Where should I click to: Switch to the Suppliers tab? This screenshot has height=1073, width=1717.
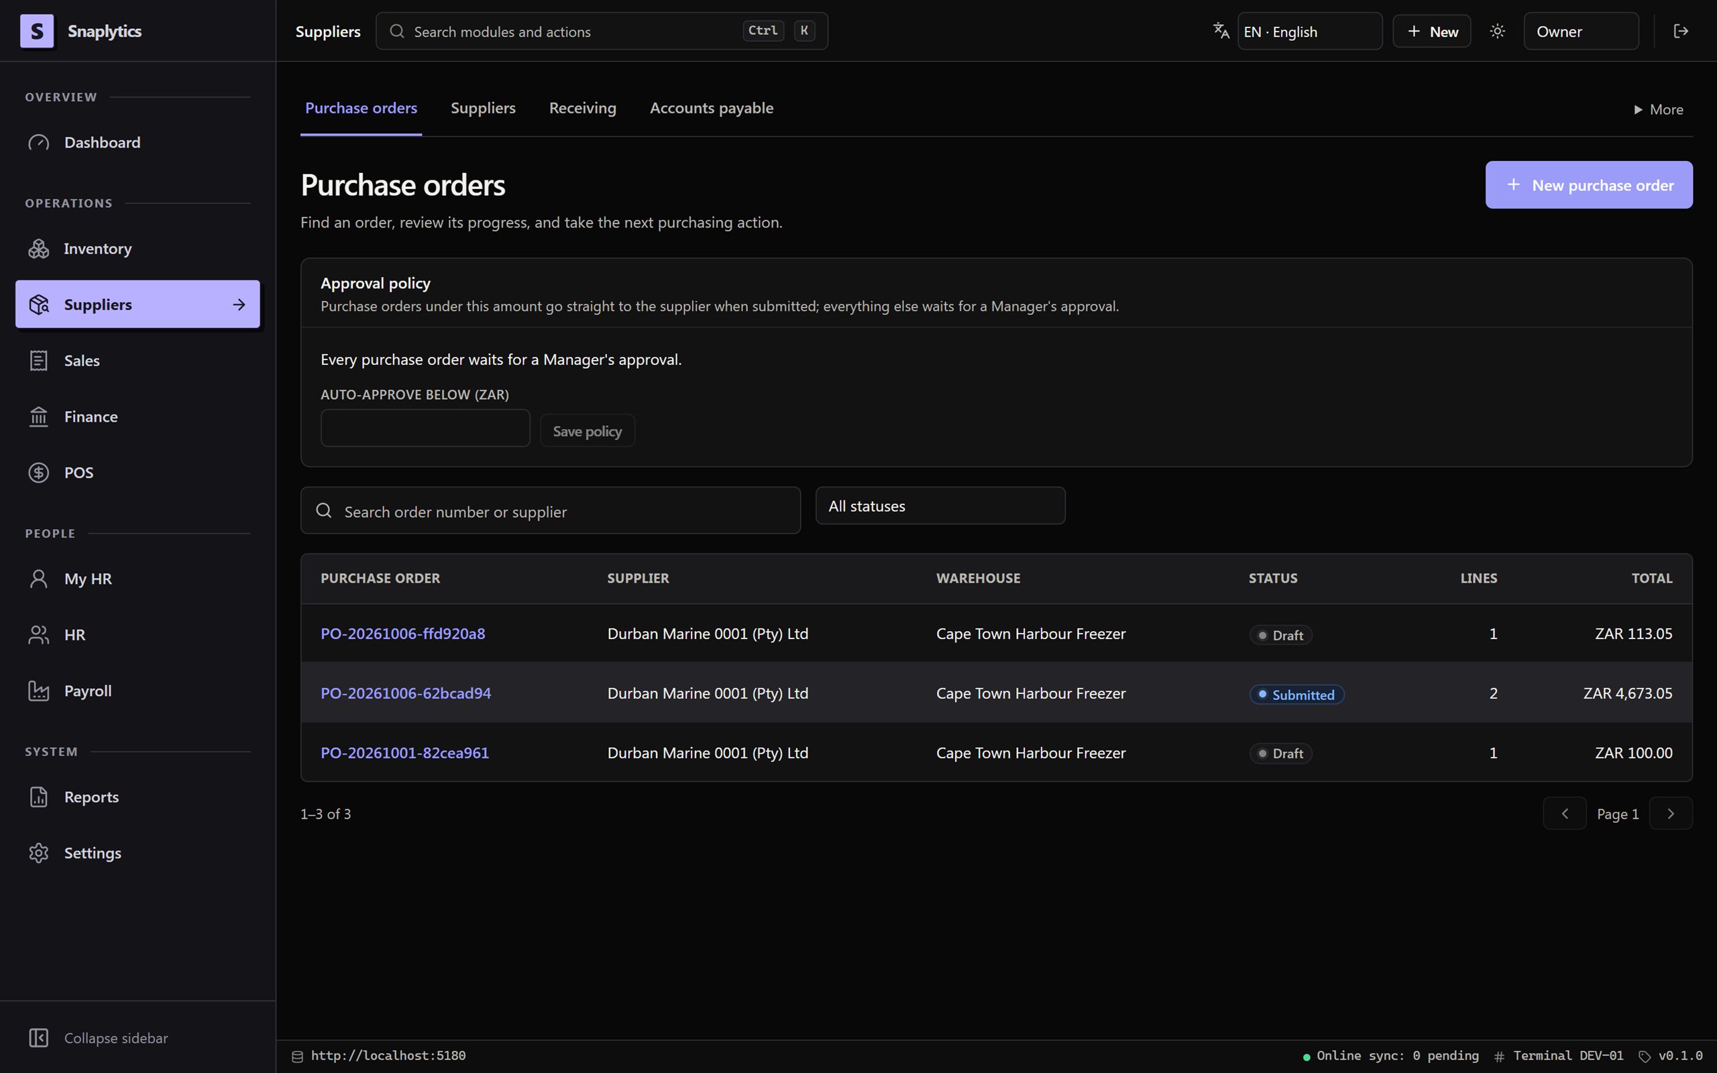point(483,109)
